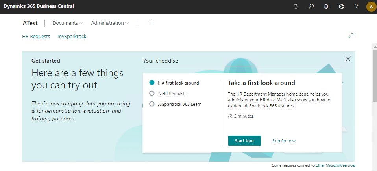Click the ATest company name
Viewport: 377px width, 171px height.
30,23
